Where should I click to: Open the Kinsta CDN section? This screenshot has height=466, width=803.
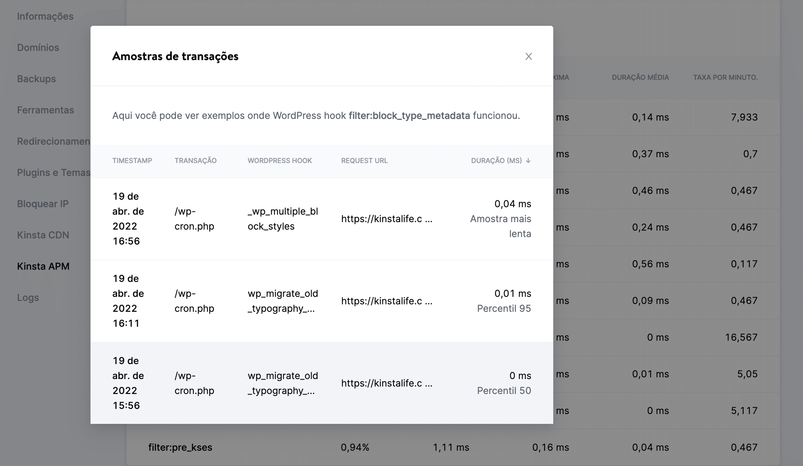tap(43, 235)
